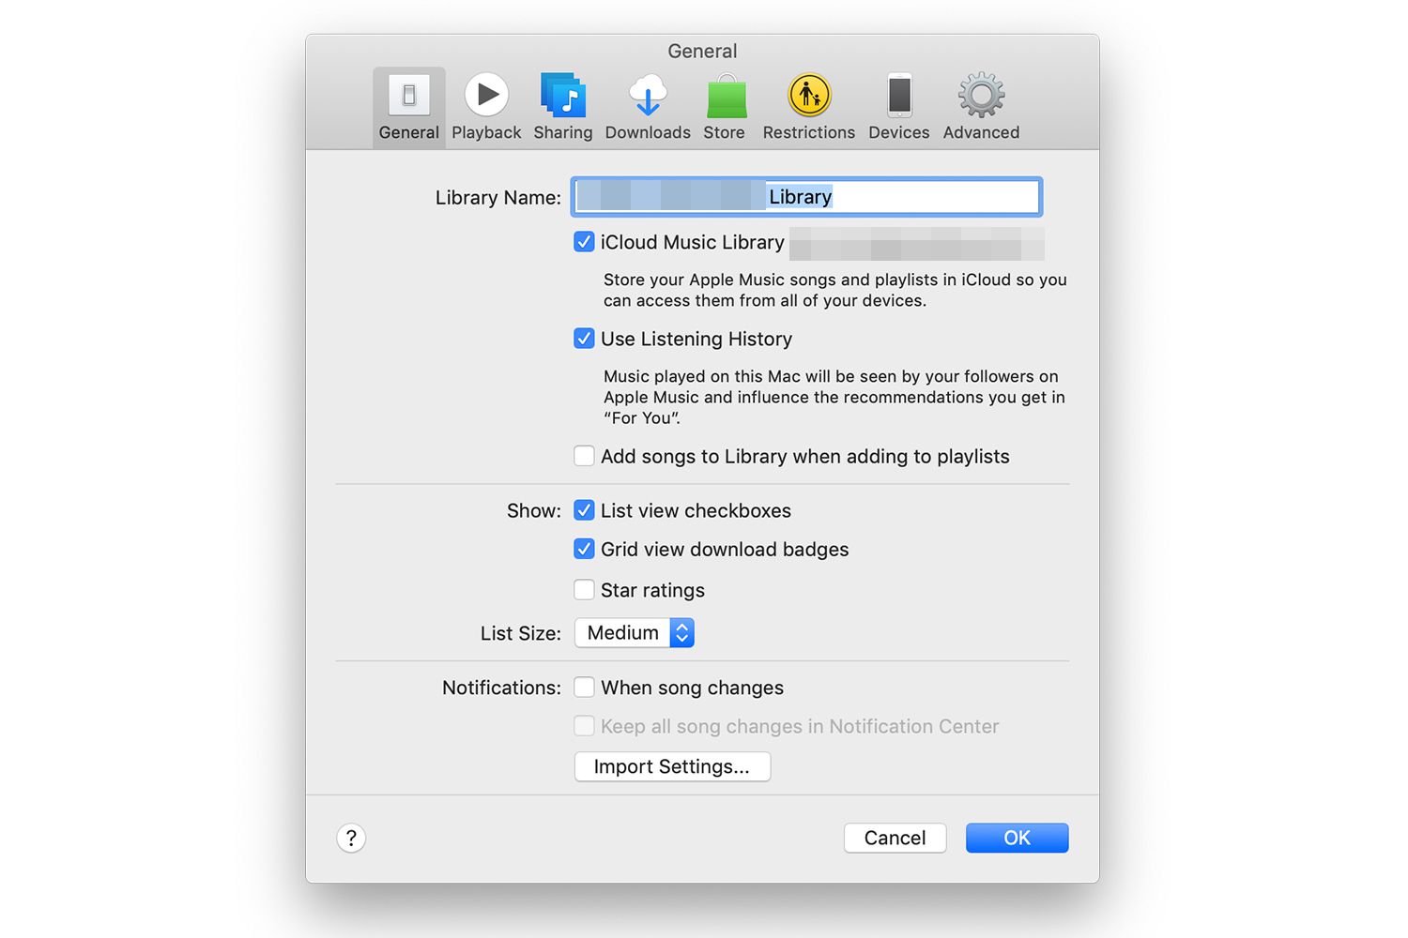Viewport: 1408px width, 938px height.
Task: Click the help question mark button
Action: click(351, 838)
